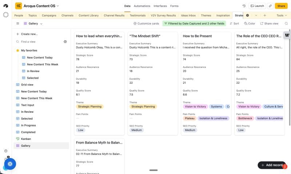
Task: Click the Strategic Score value 84
Action: (238, 59)
